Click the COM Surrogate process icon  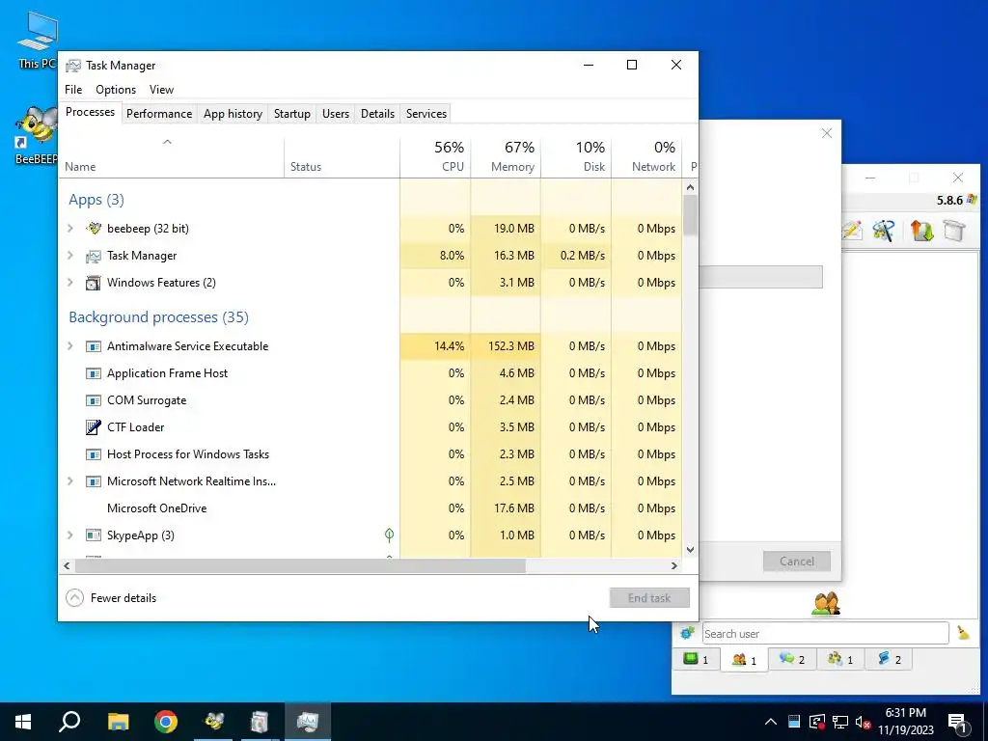[94, 400]
